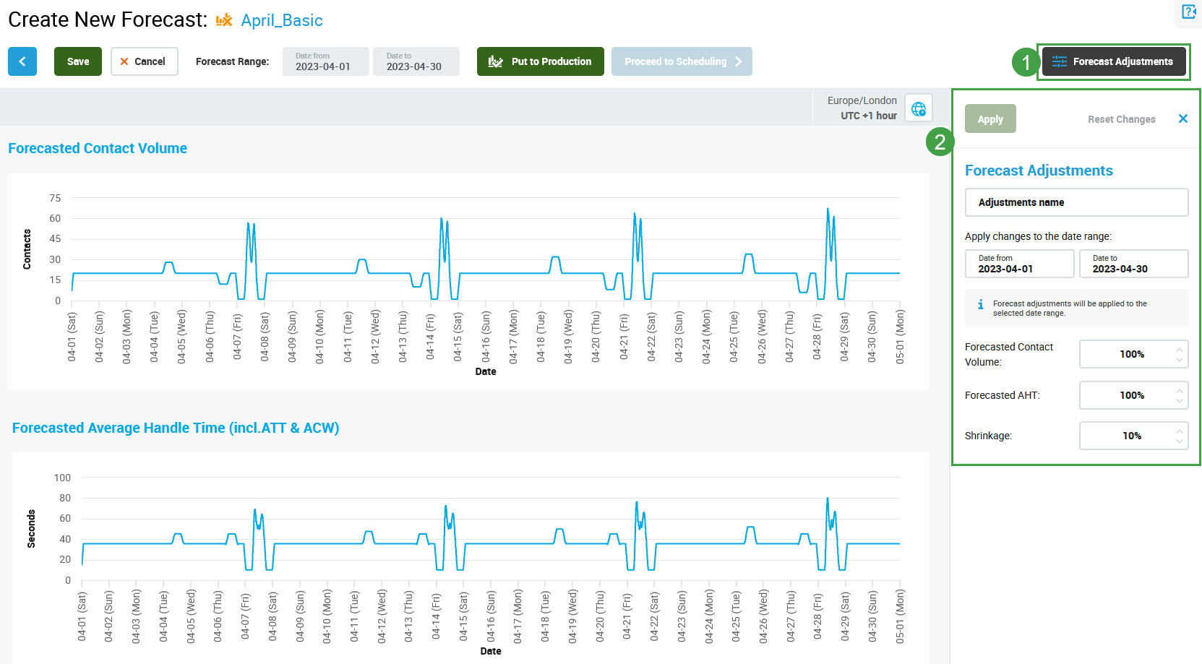
Task: Click the orange forecast icon beside April_Basic
Action: click(x=224, y=20)
